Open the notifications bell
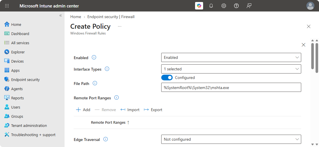 (x=211, y=6)
